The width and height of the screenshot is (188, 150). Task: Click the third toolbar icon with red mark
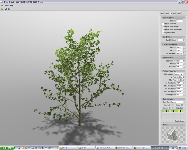click(9, 9)
